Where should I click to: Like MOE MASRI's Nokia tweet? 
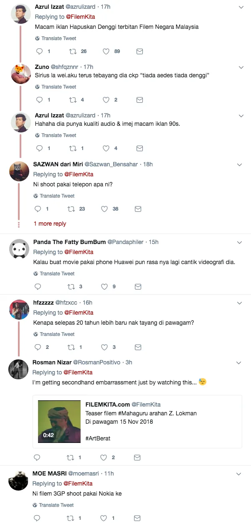(104, 518)
